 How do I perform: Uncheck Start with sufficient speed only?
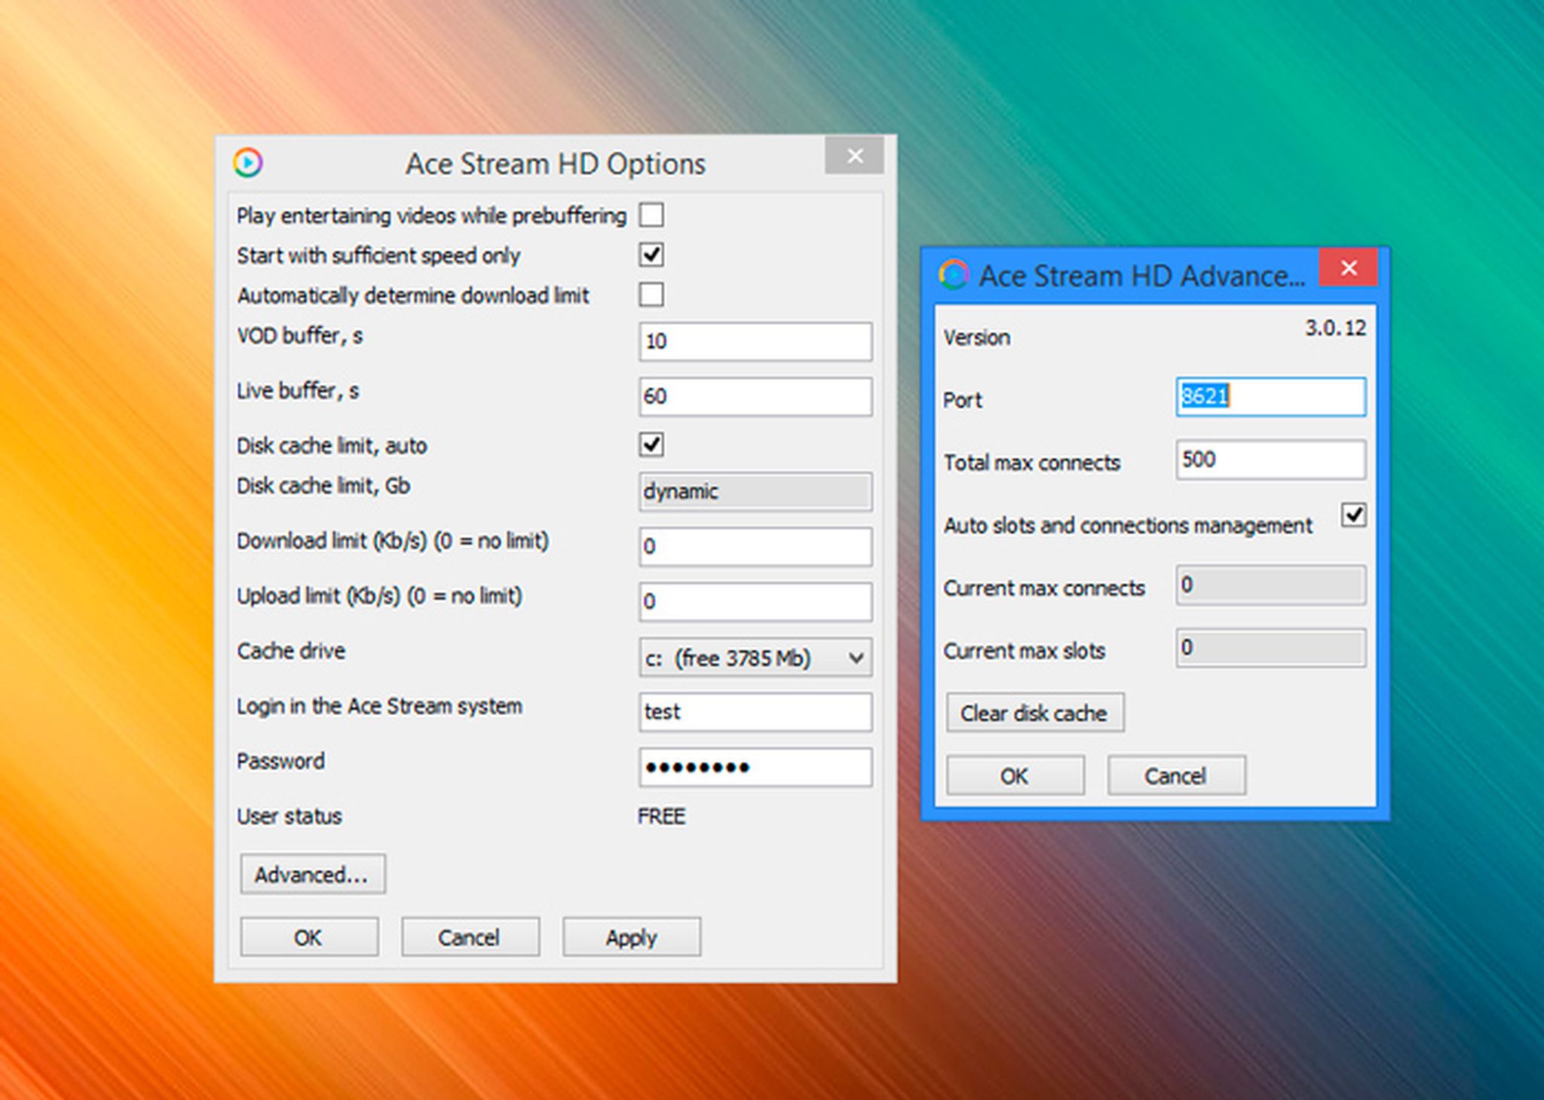(x=651, y=255)
